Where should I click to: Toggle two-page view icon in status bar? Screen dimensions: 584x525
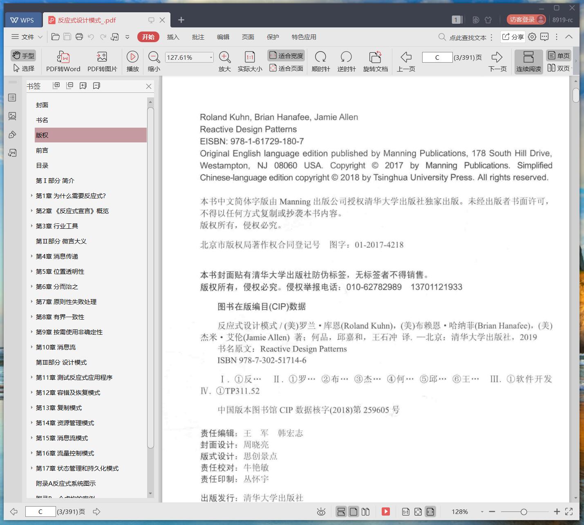coord(366,511)
